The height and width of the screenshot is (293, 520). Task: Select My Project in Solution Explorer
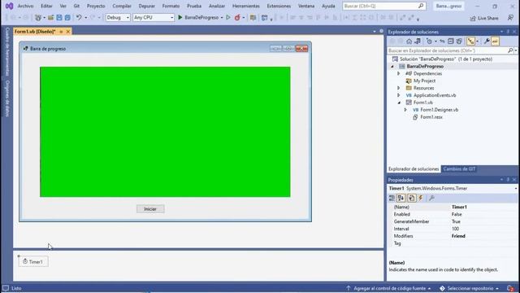(424, 81)
